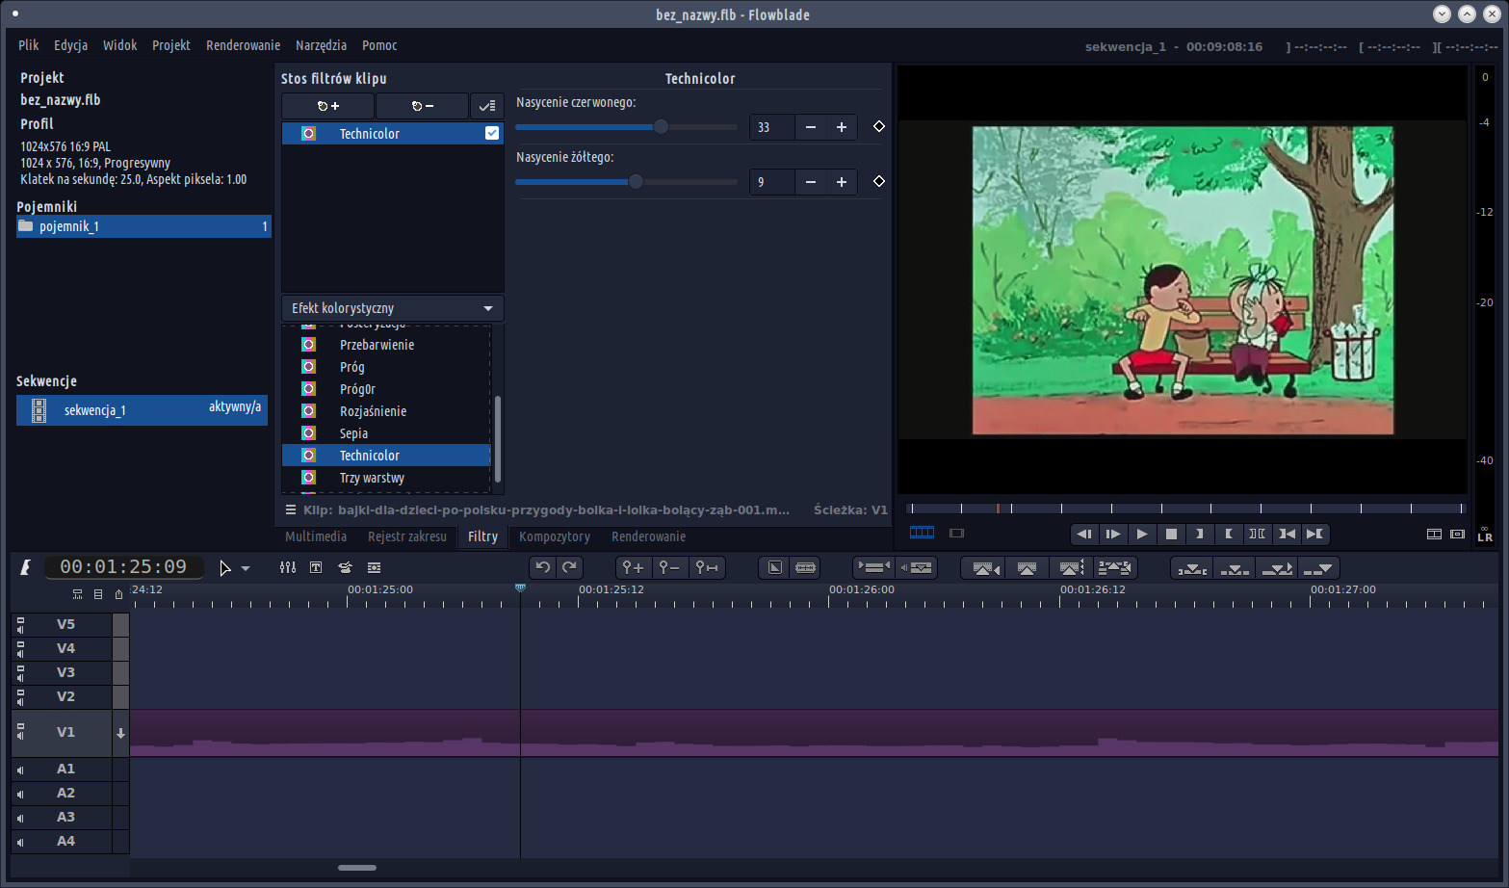This screenshot has width=1509, height=888.
Task: Toggle keyframe diamond for Nasycenie żółtego
Action: pos(878,181)
